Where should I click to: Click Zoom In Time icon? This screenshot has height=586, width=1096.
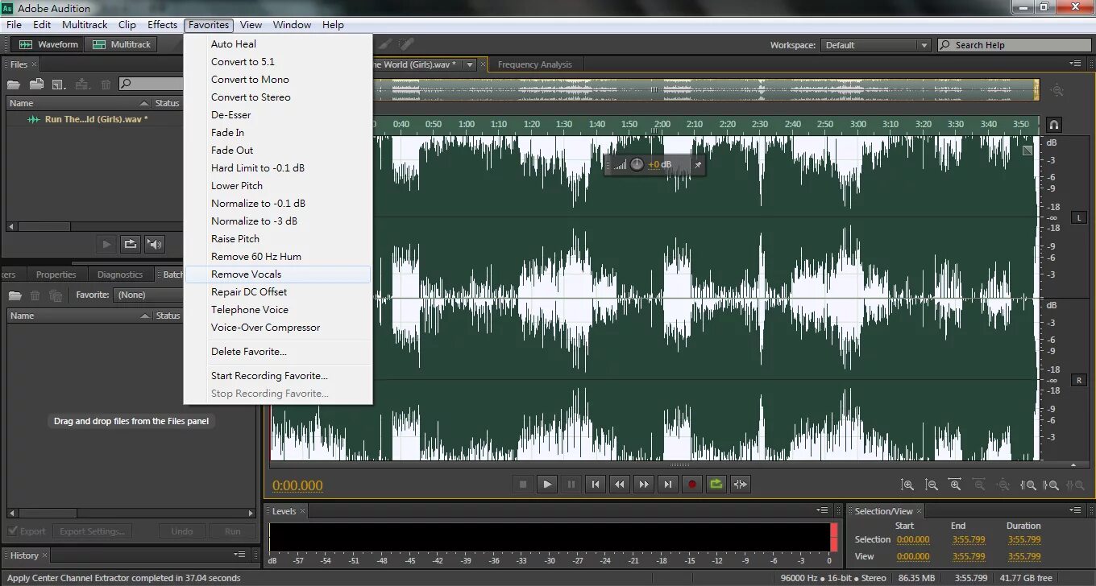955,485
